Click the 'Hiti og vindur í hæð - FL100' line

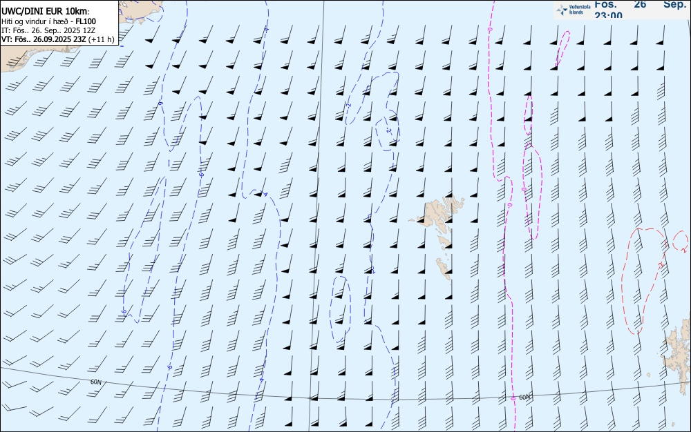[48, 21]
